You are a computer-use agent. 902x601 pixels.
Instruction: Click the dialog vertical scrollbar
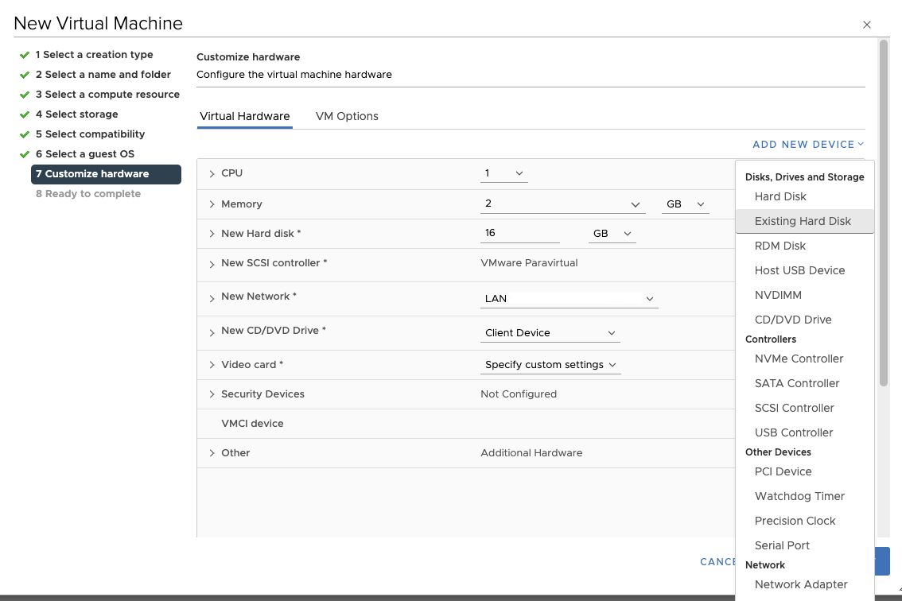[884, 215]
